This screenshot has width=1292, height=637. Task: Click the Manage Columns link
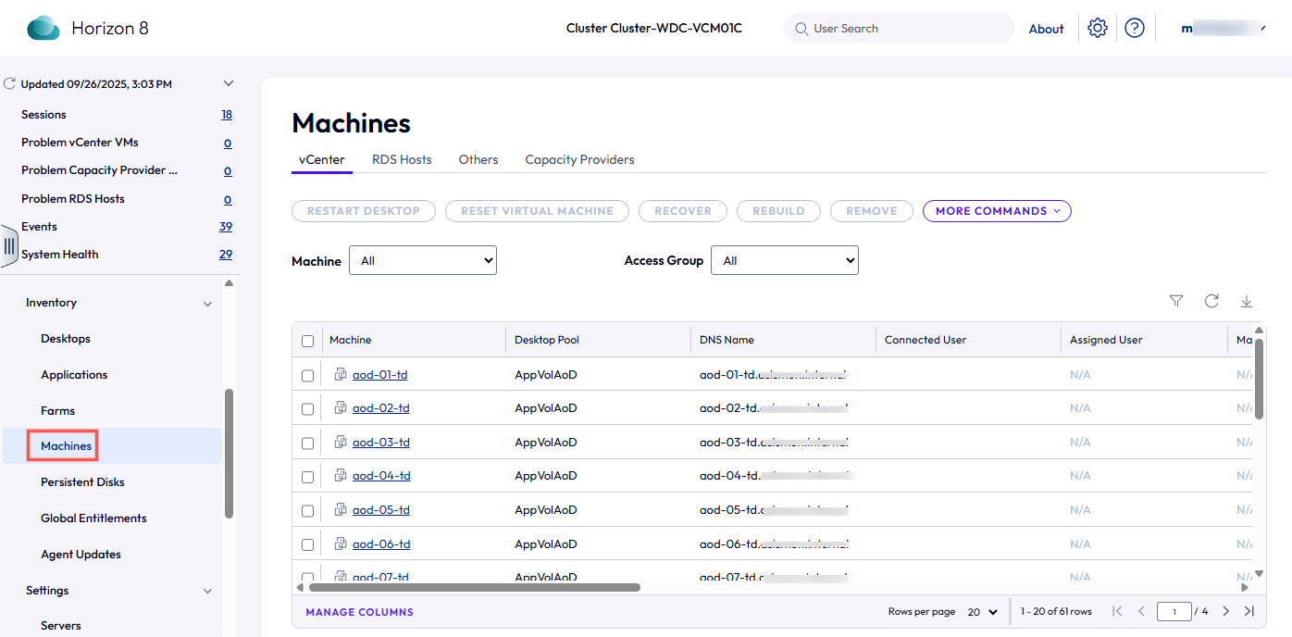coord(359,612)
